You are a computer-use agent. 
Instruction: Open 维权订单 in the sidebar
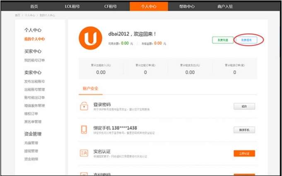tap(31, 114)
